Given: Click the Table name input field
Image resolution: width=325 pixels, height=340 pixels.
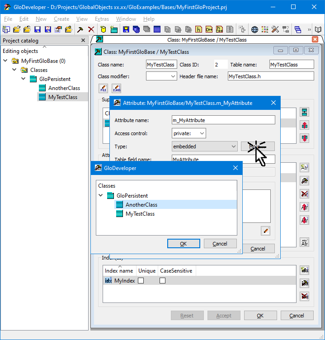Looking at the screenshot, I should (292, 64).
